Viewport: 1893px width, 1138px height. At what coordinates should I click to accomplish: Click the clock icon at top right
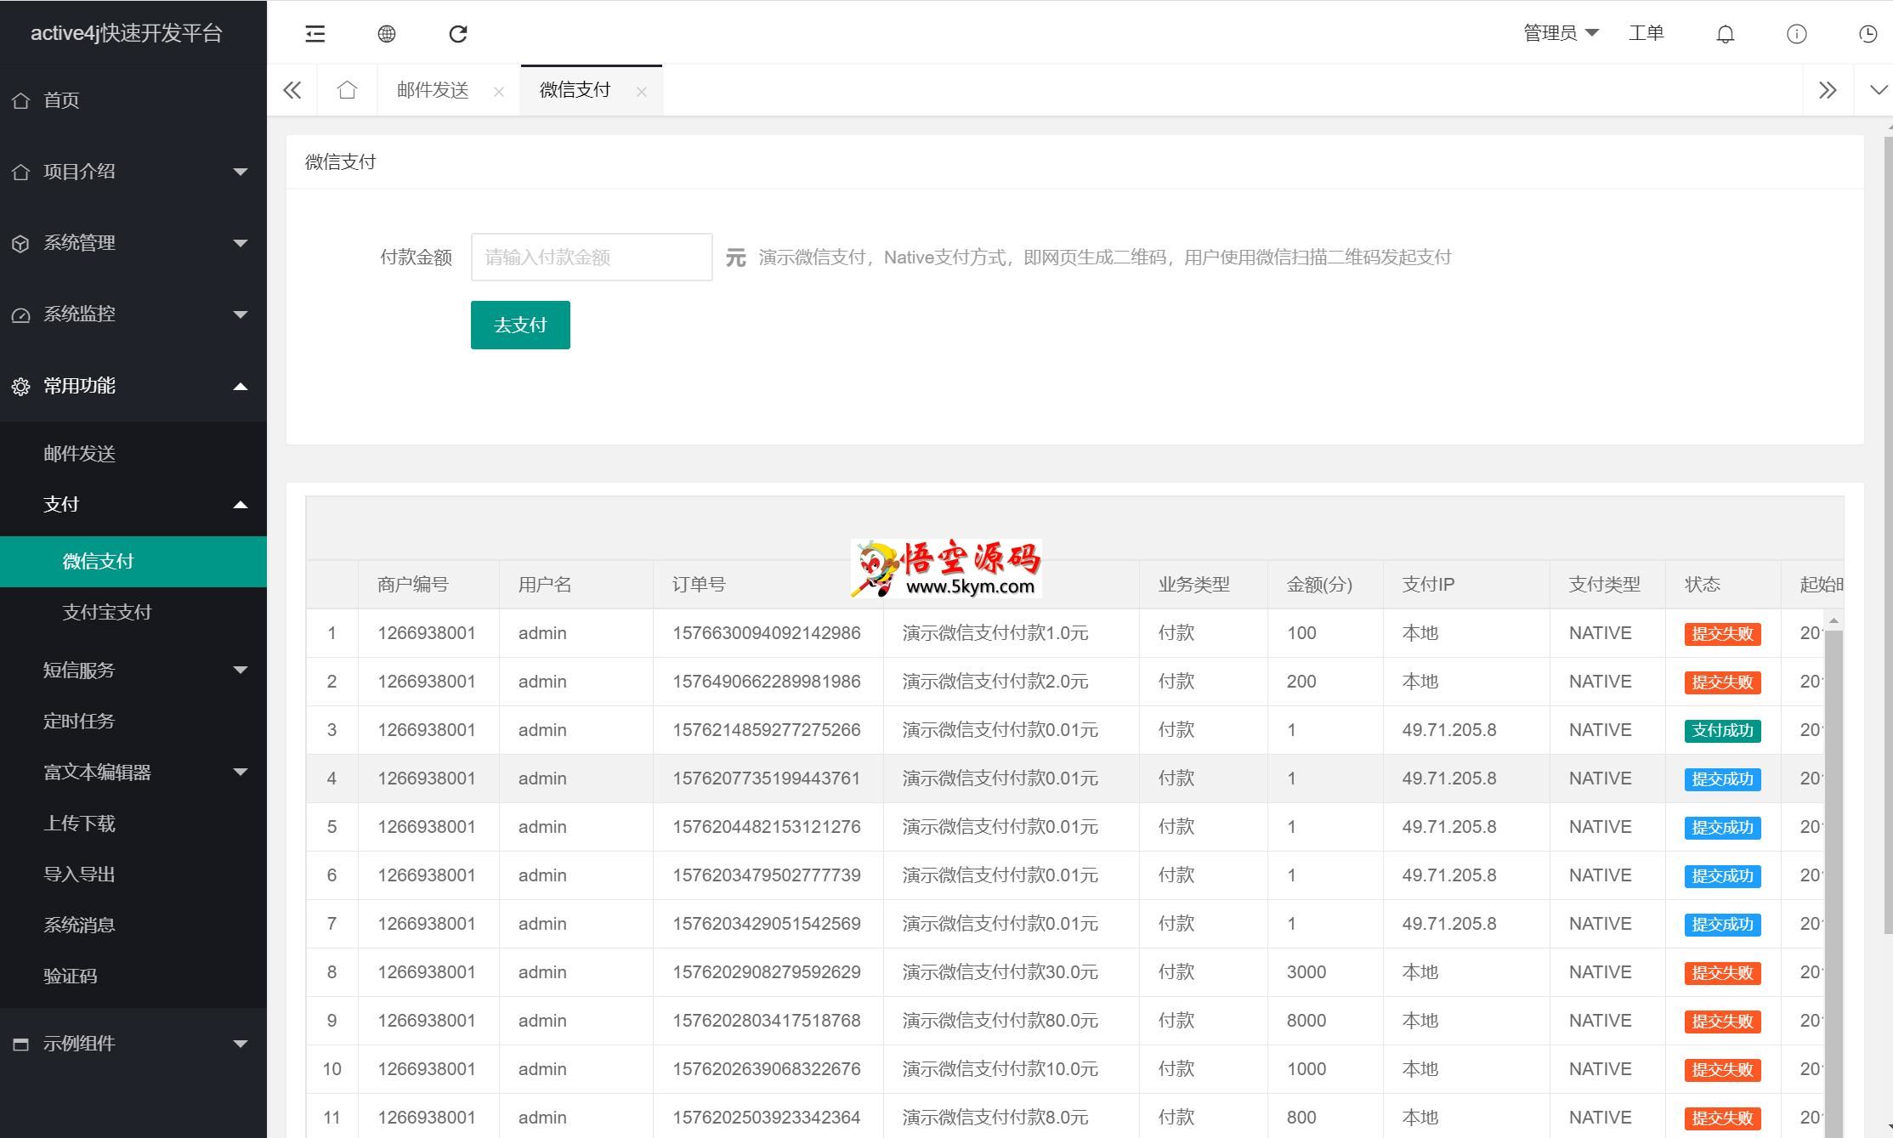tap(1868, 34)
